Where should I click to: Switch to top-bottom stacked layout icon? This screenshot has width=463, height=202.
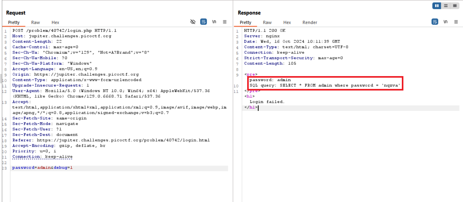point(445,6)
